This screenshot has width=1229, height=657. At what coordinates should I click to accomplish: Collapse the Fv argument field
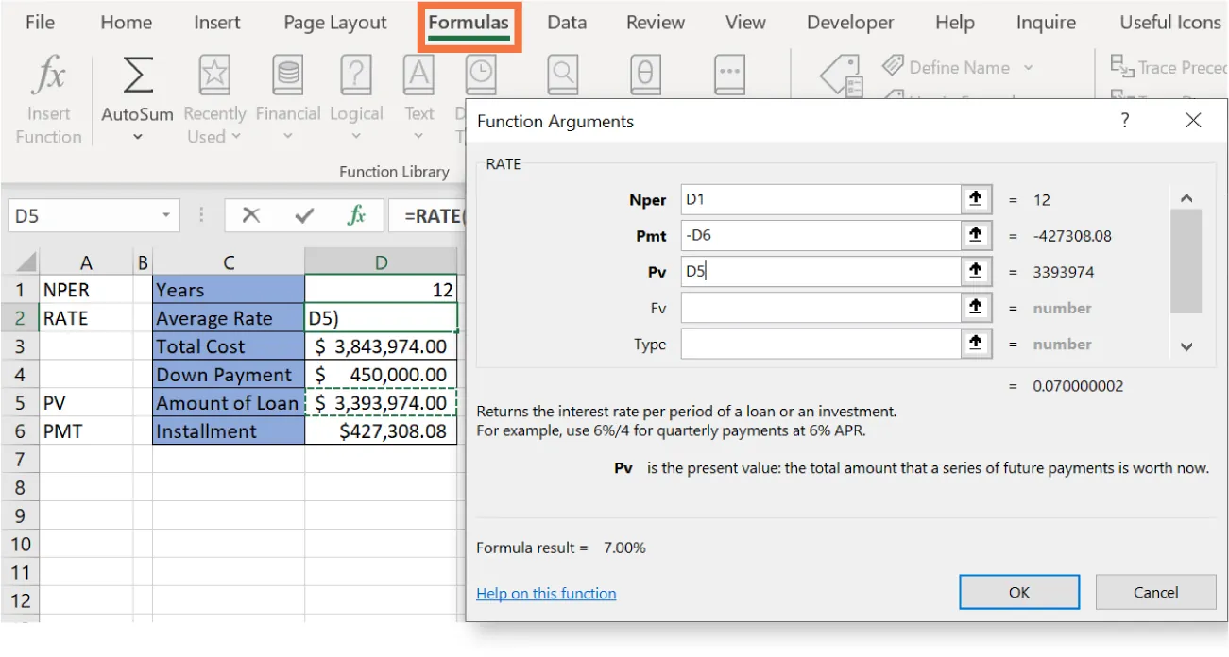point(976,307)
